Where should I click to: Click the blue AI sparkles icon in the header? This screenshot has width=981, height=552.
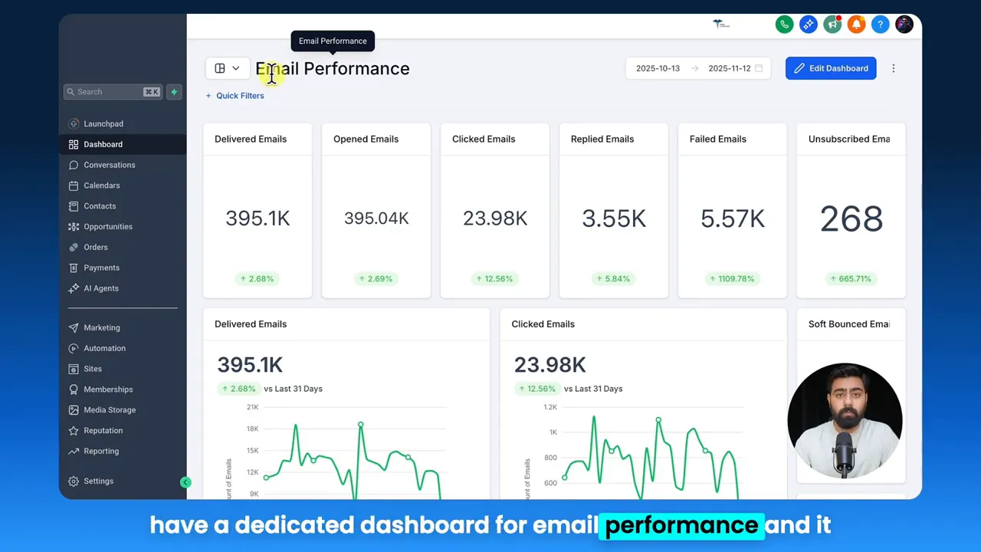pos(808,24)
